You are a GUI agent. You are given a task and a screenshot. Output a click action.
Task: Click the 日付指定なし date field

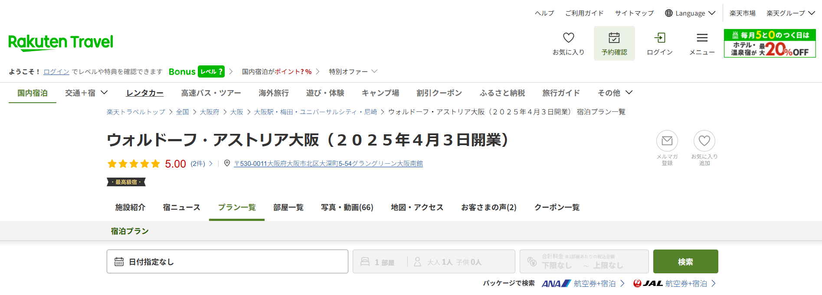point(227,262)
